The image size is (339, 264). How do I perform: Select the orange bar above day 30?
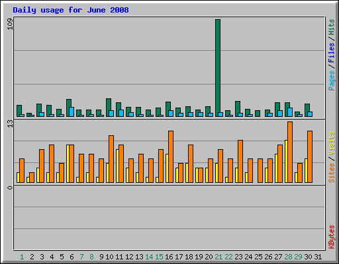pos(310,156)
